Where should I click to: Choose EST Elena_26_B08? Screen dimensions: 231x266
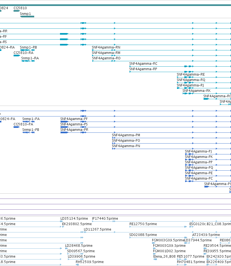click(164, 257)
